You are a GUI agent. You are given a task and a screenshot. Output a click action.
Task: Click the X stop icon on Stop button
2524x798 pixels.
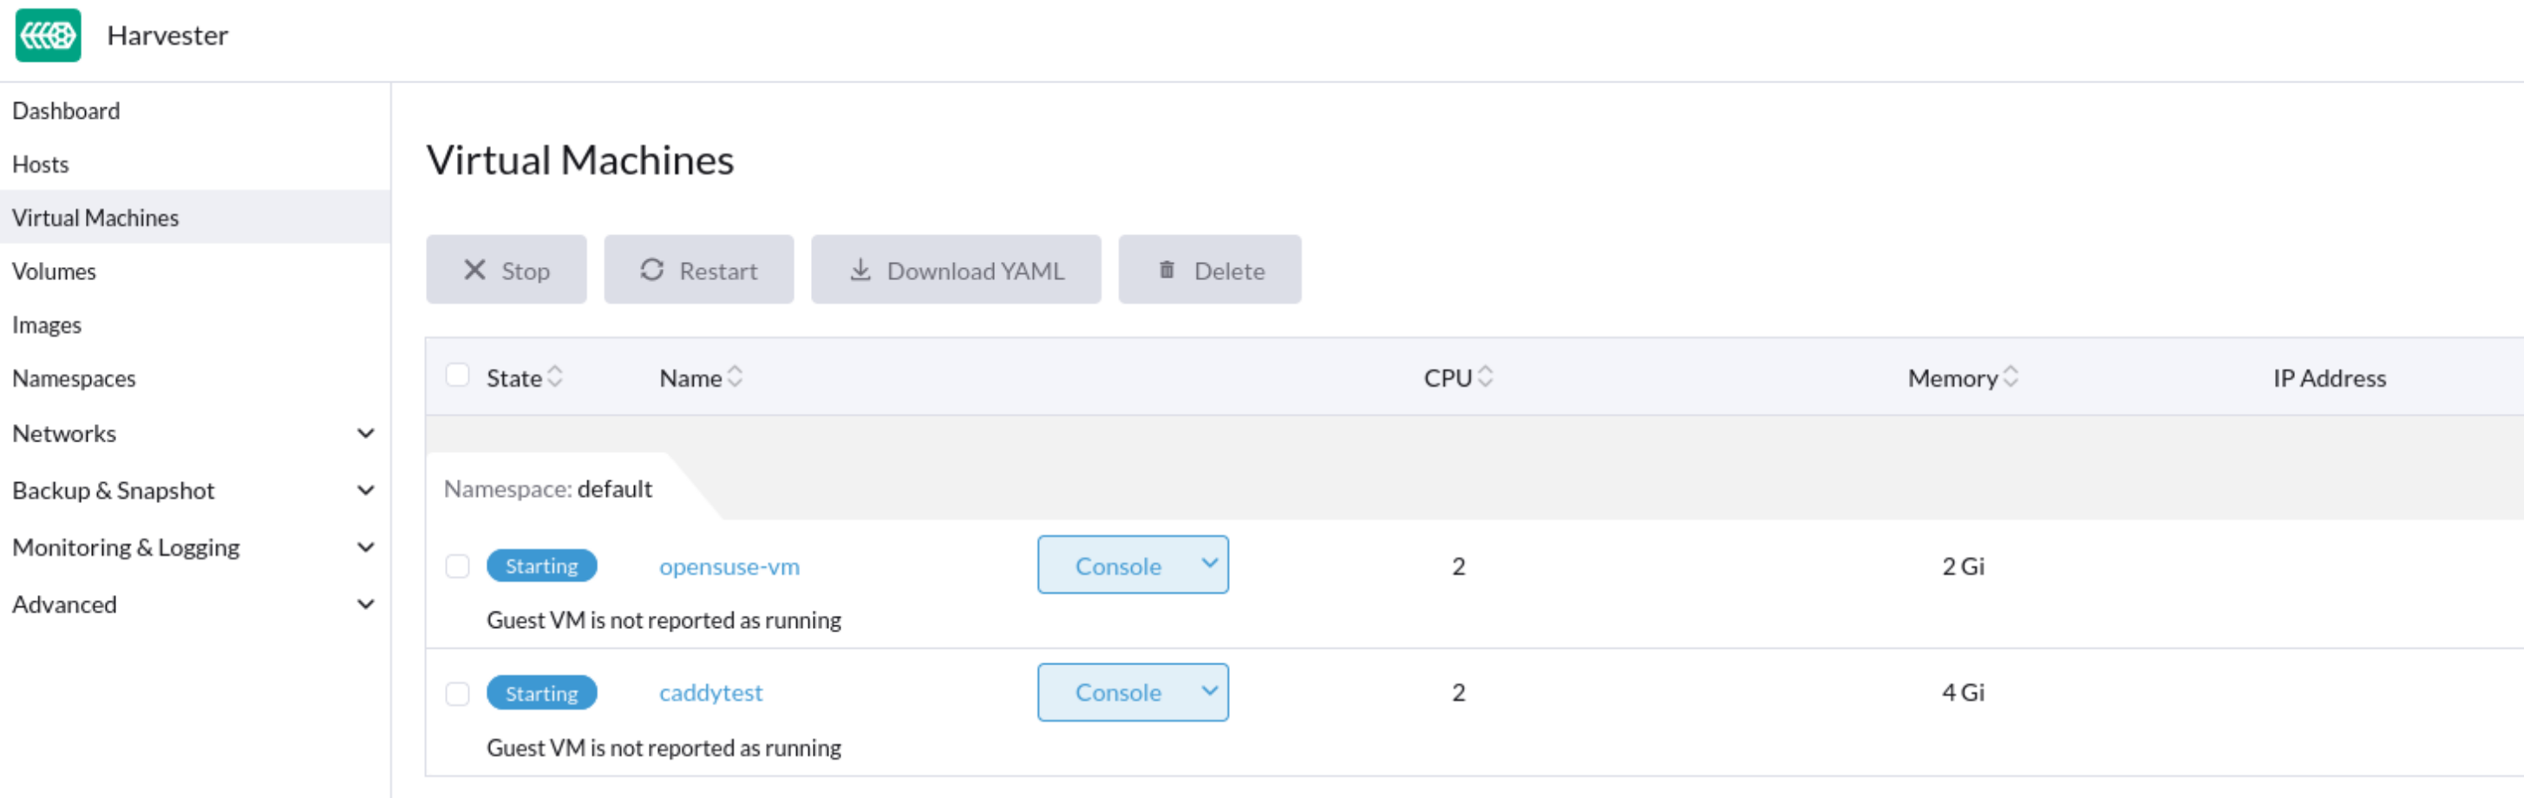[475, 269]
